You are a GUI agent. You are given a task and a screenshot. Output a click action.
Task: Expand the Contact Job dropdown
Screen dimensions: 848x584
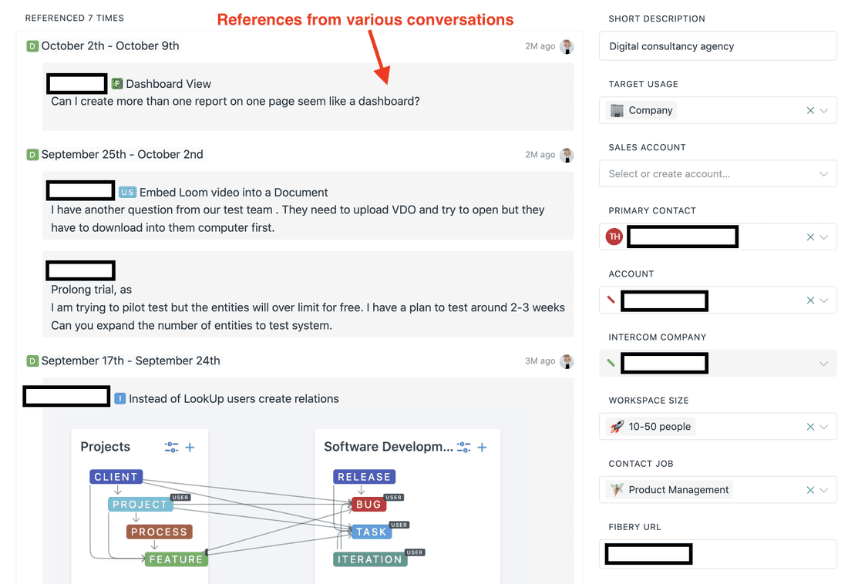click(x=825, y=489)
